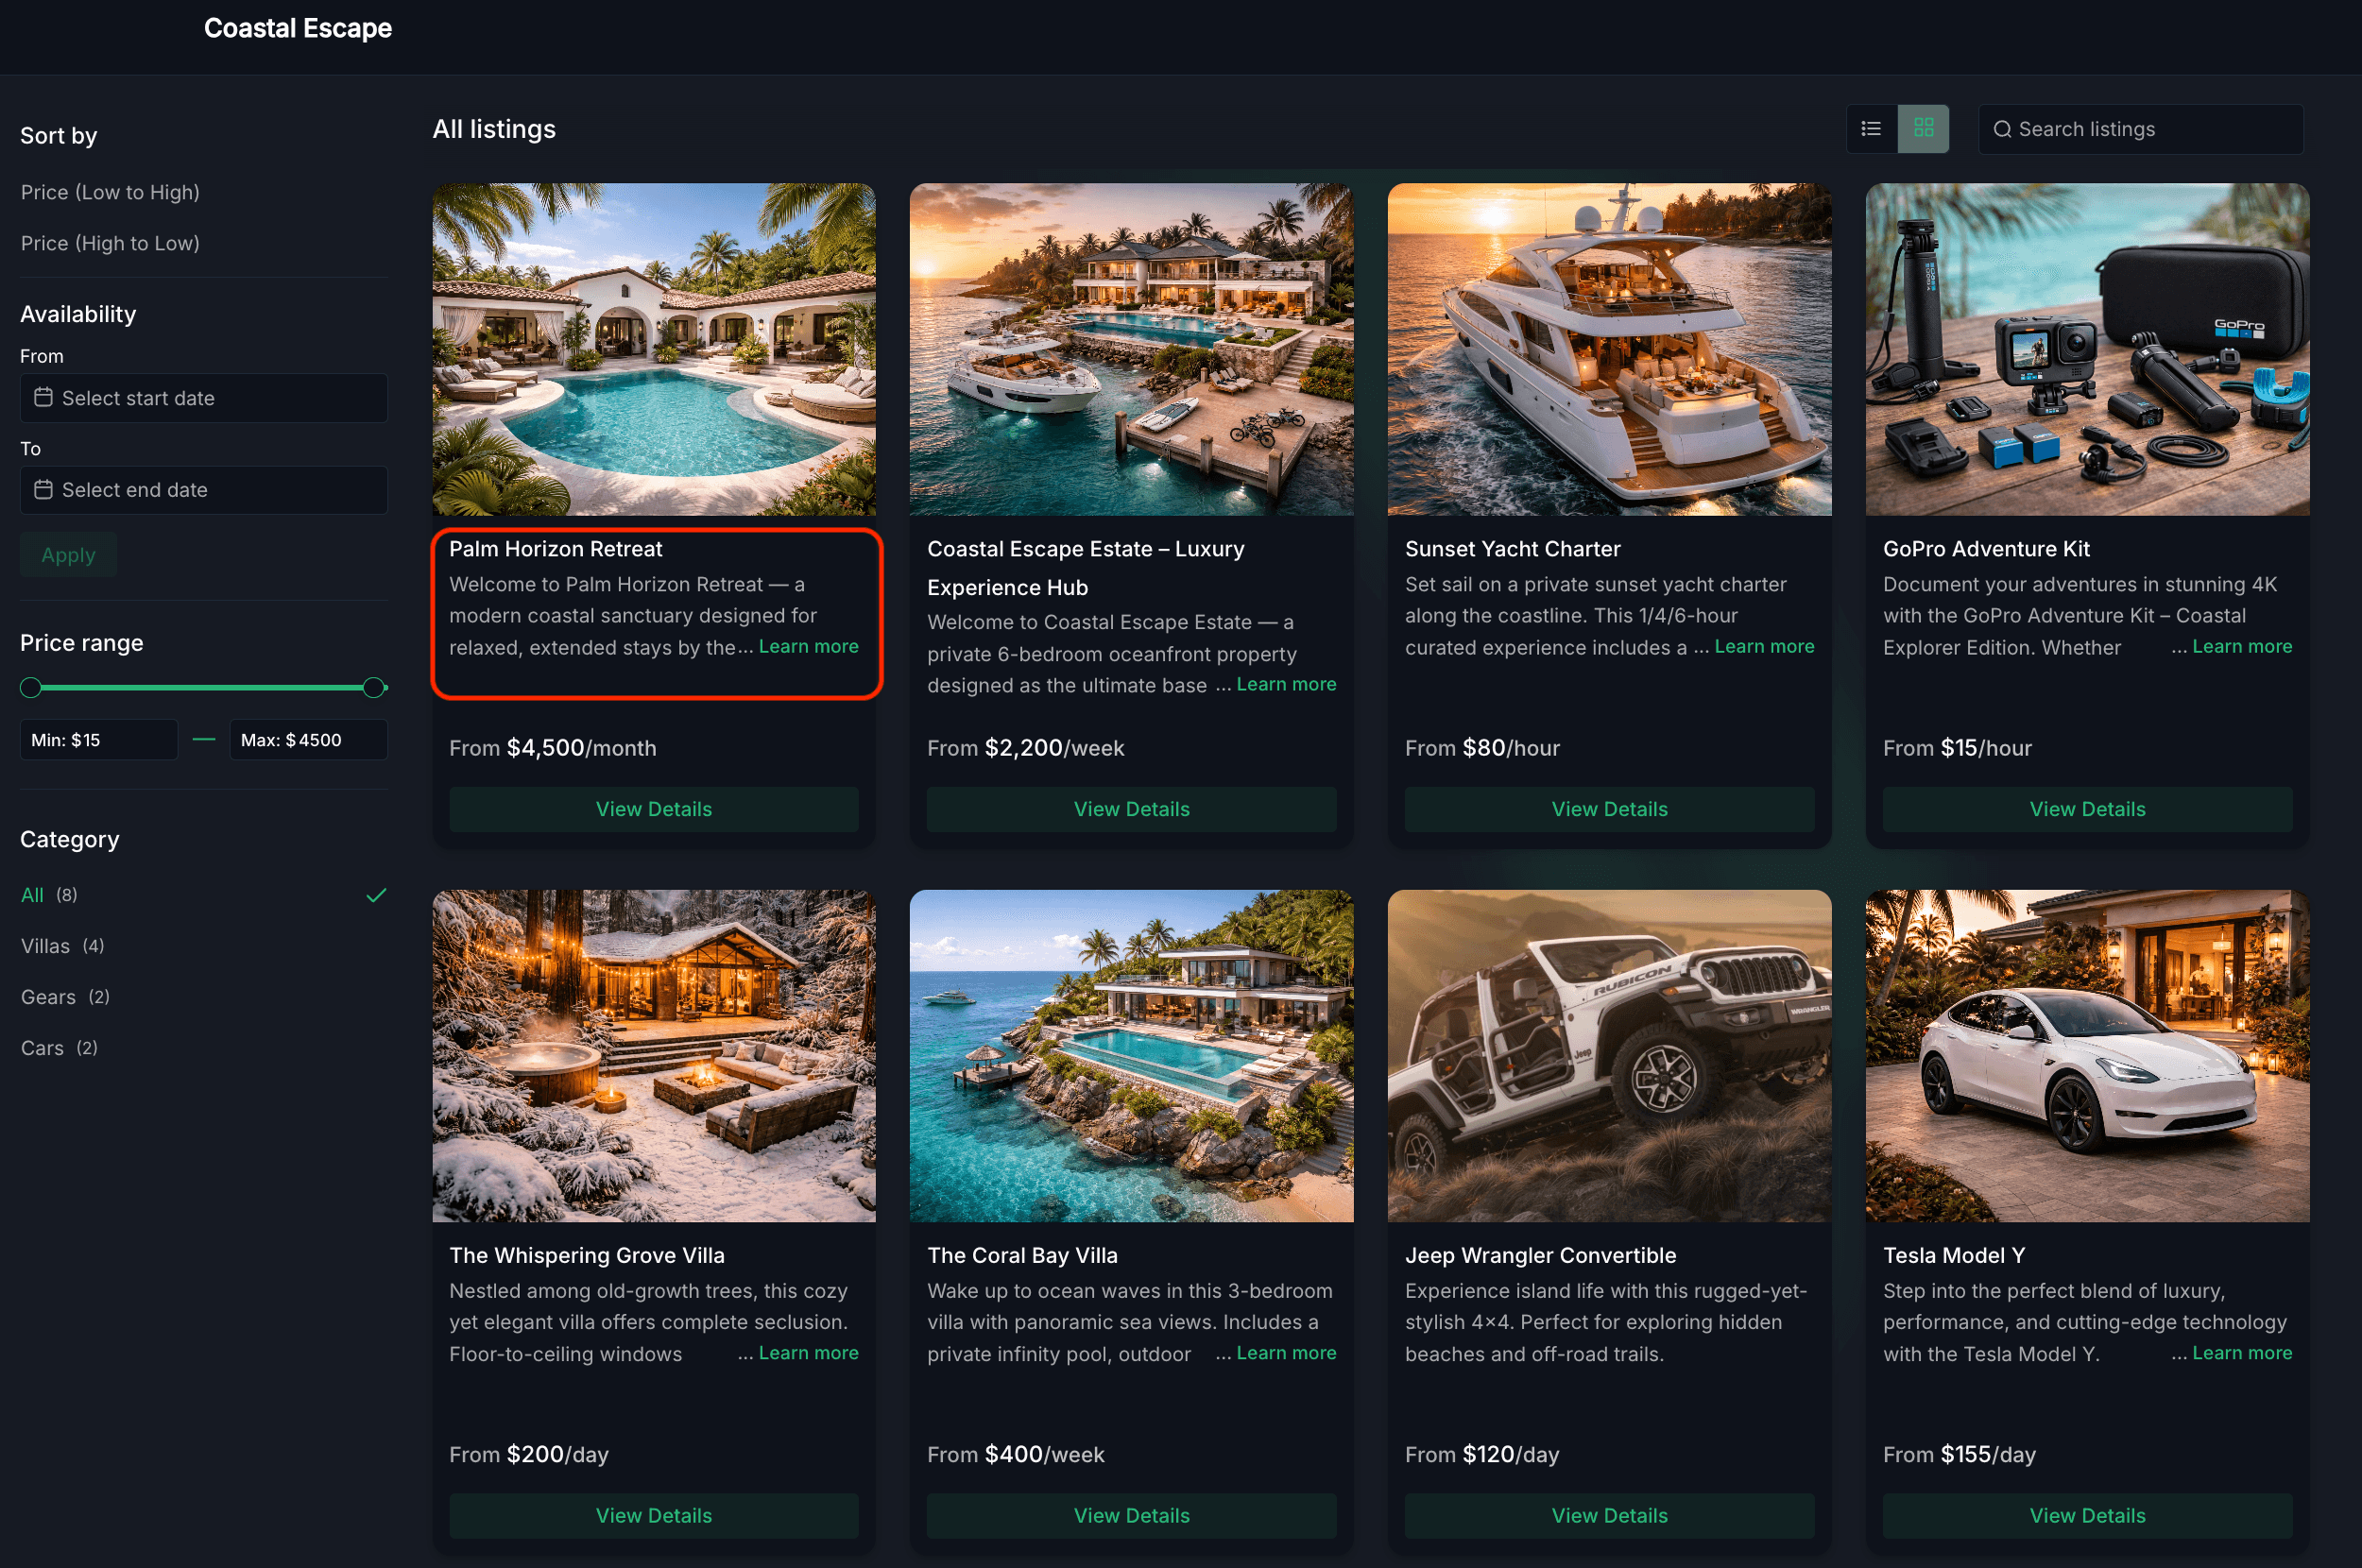The height and width of the screenshot is (1568, 2362).
Task: Click the Max price input field
Action: click(x=309, y=740)
